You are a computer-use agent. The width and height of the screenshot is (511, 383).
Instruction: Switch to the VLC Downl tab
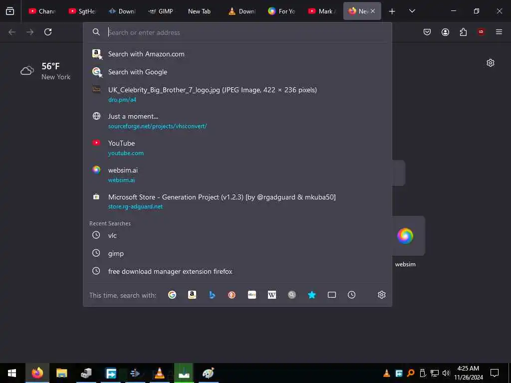click(243, 11)
